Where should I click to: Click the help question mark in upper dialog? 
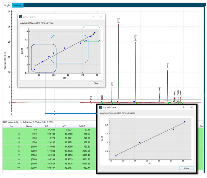coord(93,17)
